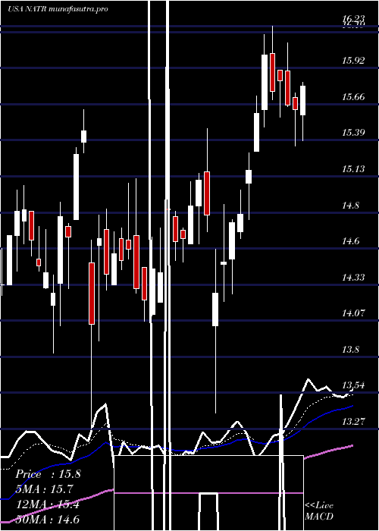Select the 16.23 price axis label
This screenshot has width=379, height=531.
pyautogui.click(x=353, y=19)
